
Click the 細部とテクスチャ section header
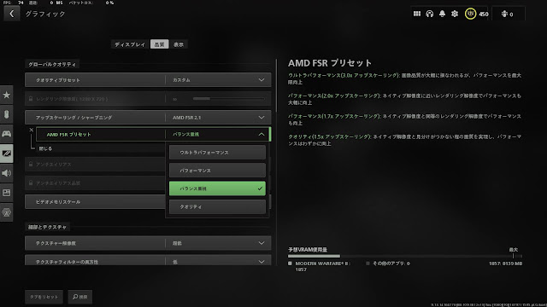point(47,227)
